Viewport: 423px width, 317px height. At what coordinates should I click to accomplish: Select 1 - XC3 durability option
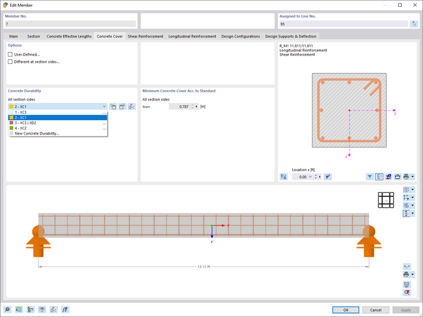tap(58, 112)
